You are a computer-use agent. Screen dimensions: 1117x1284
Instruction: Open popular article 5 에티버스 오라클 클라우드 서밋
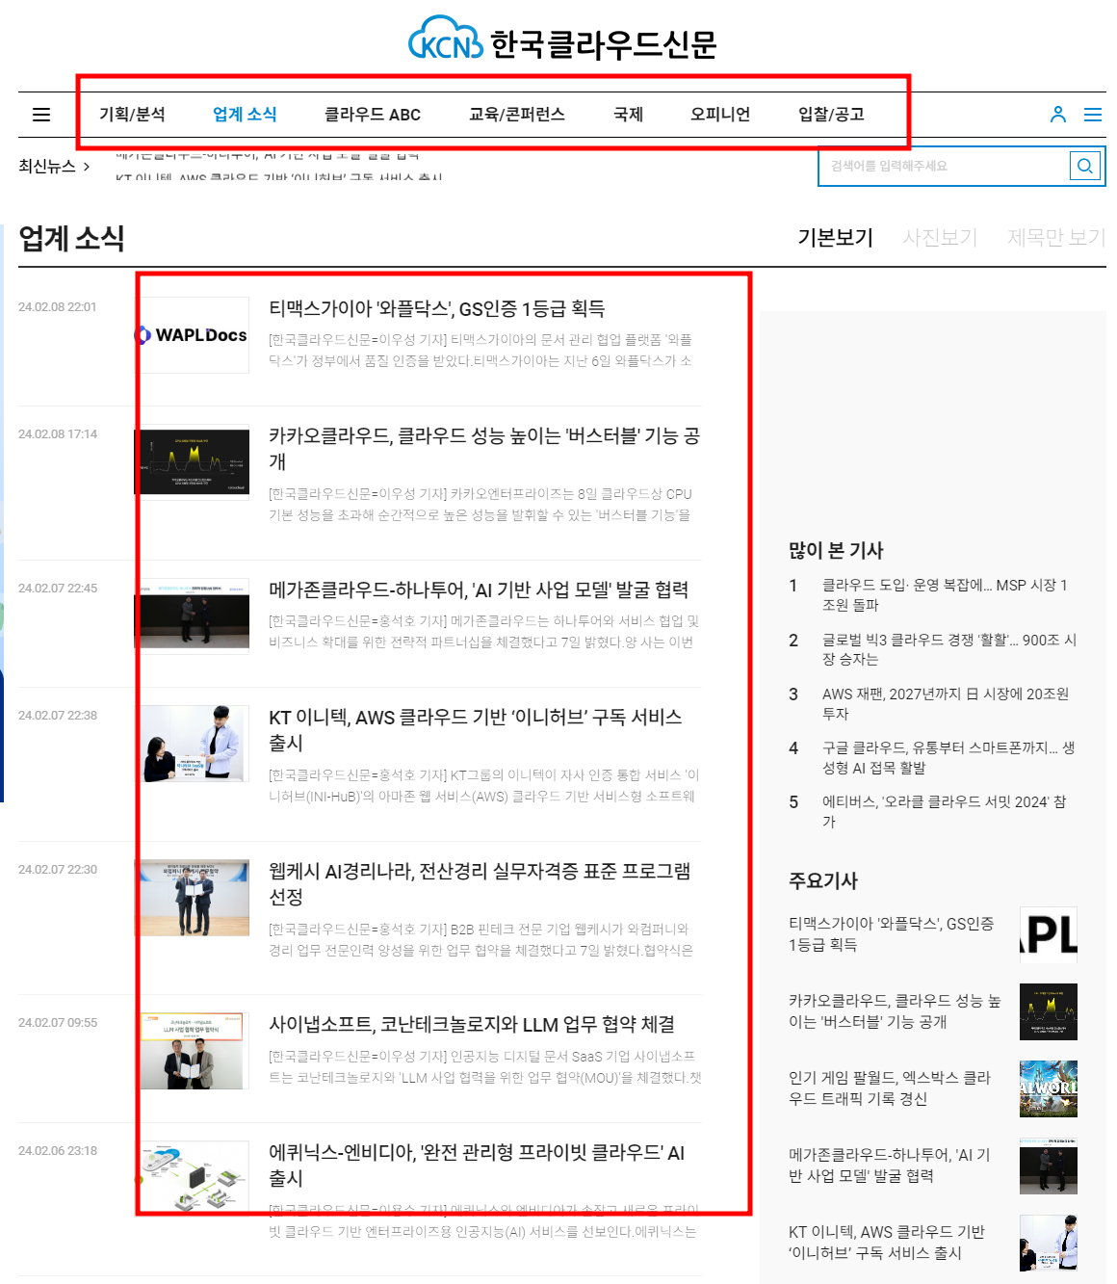tap(944, 811)
